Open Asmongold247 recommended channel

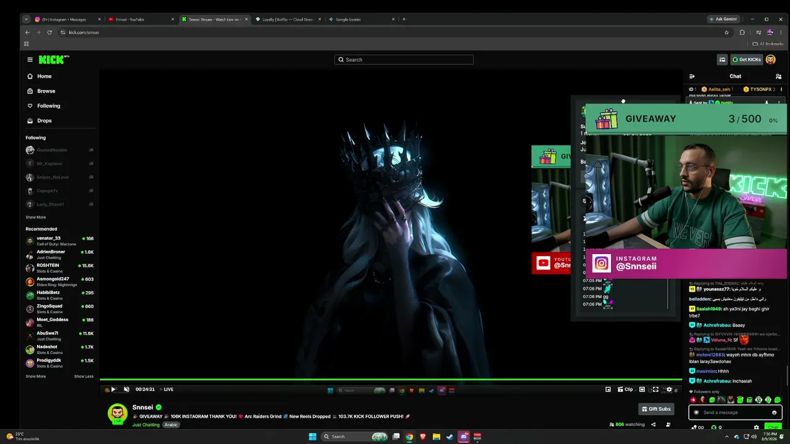click(59, 281)
